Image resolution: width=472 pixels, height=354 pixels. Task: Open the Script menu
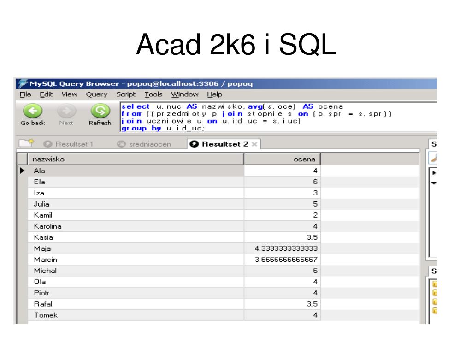click(126, 94)
